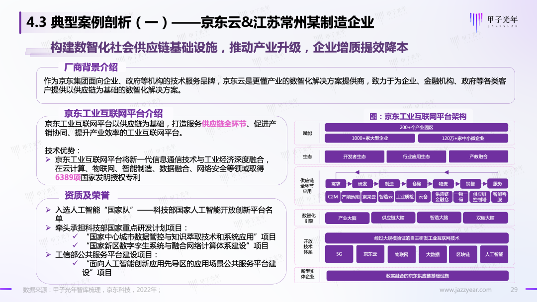Select the 120万+家中小微企业 block
537x302 pixels.
point(463,138)
